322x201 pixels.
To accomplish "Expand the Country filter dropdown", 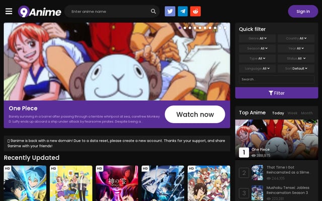I will [296, 38].
